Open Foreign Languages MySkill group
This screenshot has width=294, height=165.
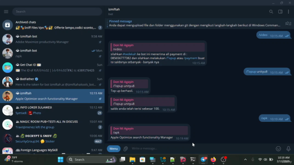[52, 150]
